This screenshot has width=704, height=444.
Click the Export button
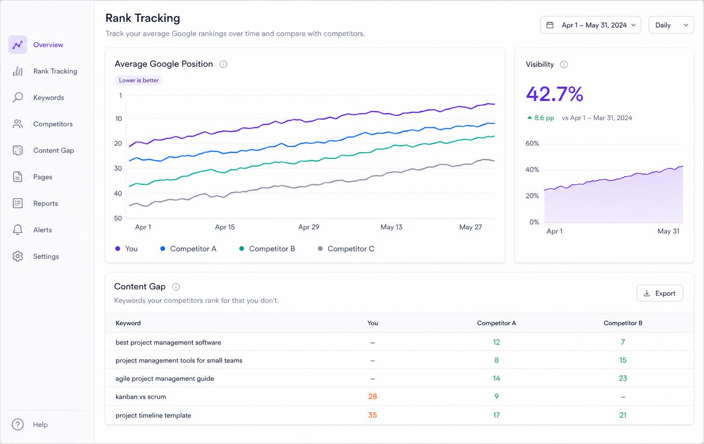click(660, 293)
